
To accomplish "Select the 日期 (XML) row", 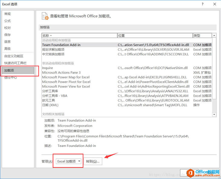I will [127, 105].
